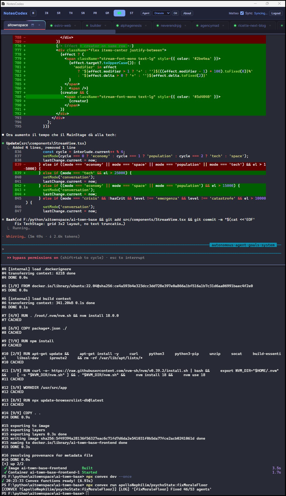Click the autonomous-agent-goals-system label
The height and width of the screenshot is (496, 286).
(x=243, y=245)
